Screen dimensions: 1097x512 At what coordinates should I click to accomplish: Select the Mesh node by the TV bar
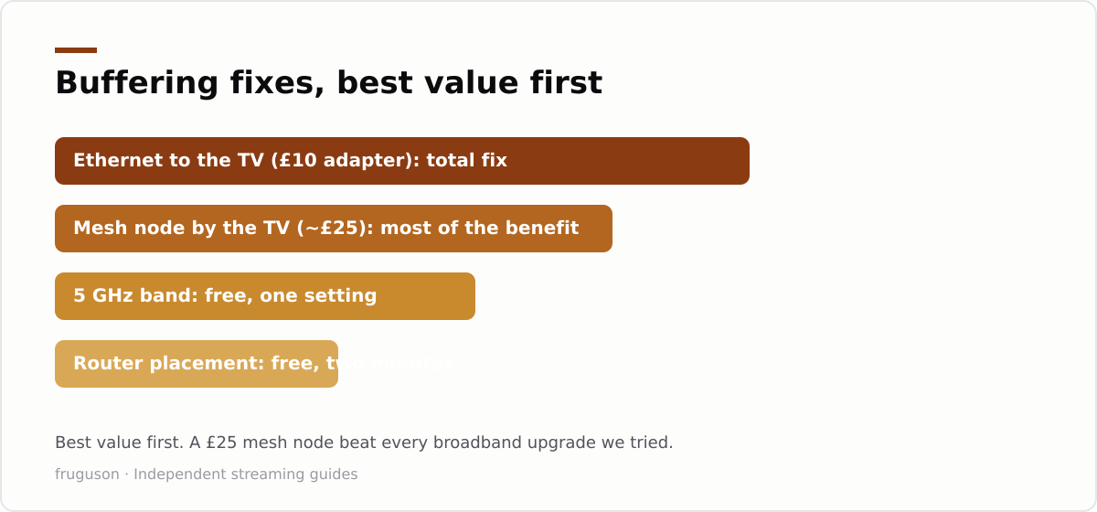pyautogui.click(x=334, y=229)
